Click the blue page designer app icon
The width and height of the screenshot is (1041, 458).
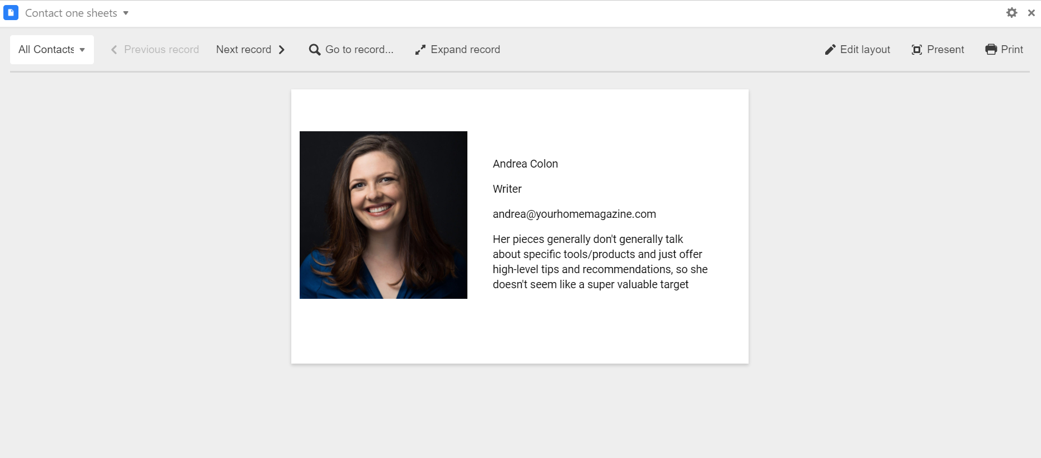pyautogui.click(x=11, y=13)
